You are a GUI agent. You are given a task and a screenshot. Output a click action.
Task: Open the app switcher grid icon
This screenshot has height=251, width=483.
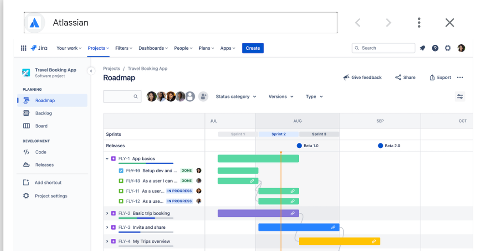(23, 48)
